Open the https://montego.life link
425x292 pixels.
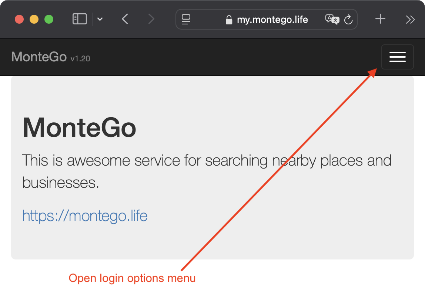[84, 215]
